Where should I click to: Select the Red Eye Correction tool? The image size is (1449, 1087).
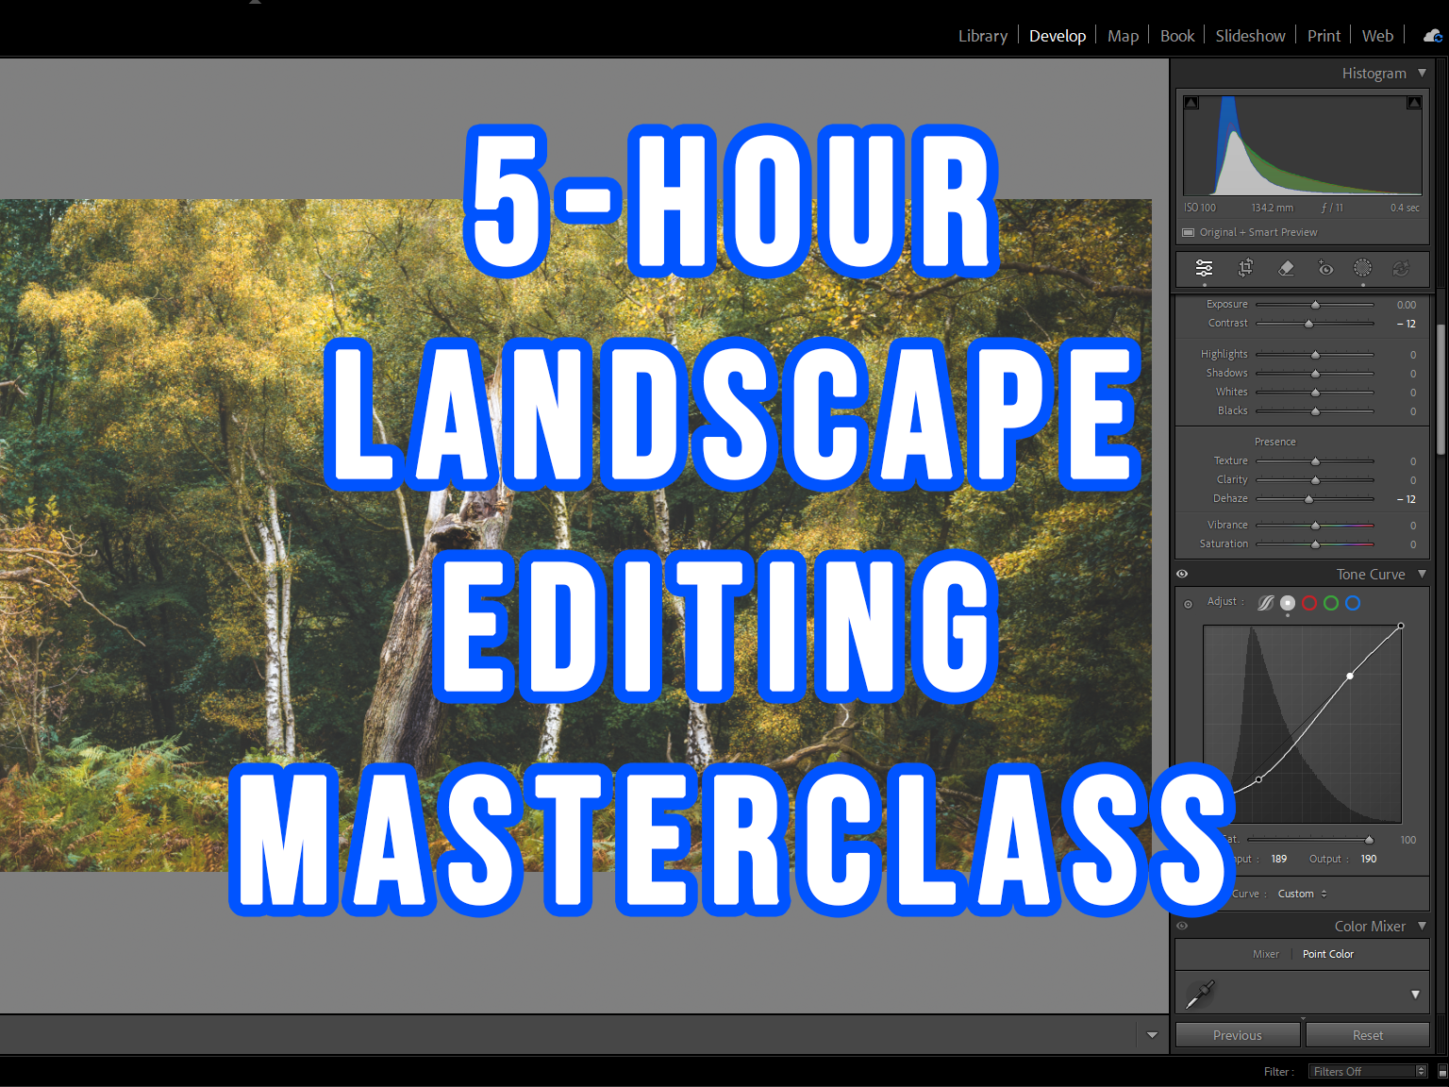pyautogui.click(x=1325, y=269)
